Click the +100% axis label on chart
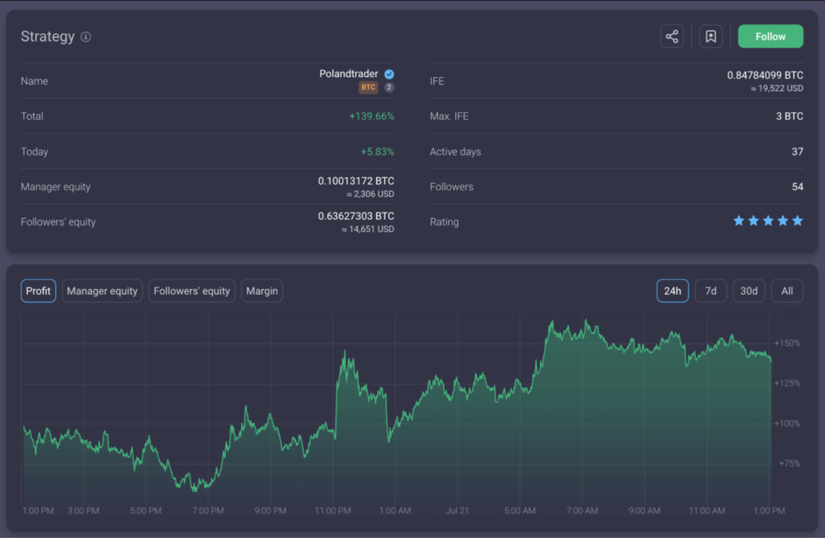825x538 pixels. tap(787, 423)
